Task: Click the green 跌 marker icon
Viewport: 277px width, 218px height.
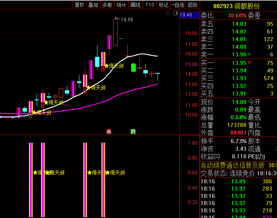Action: [x=133, y=132]
